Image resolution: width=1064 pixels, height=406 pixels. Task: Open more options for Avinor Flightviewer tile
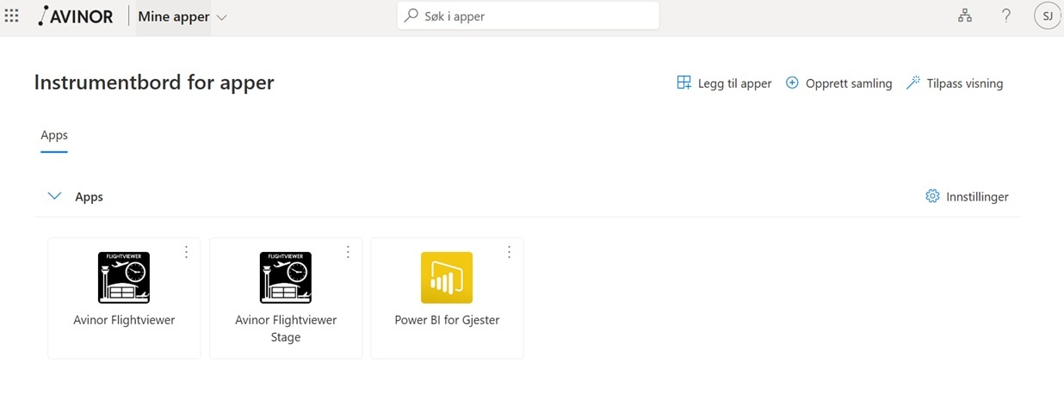[x=186, y=252]
